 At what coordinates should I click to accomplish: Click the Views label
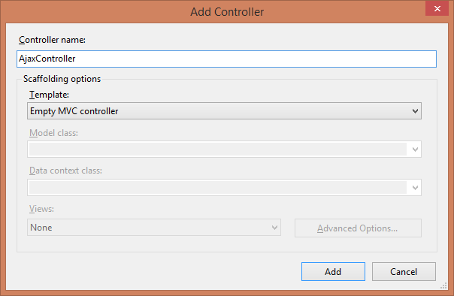[41, 209]
